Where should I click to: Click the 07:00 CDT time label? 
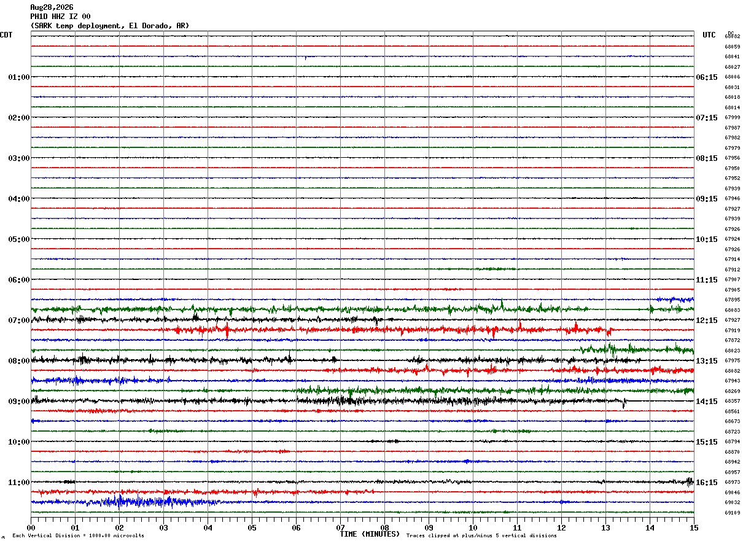[x=19, y=321]
